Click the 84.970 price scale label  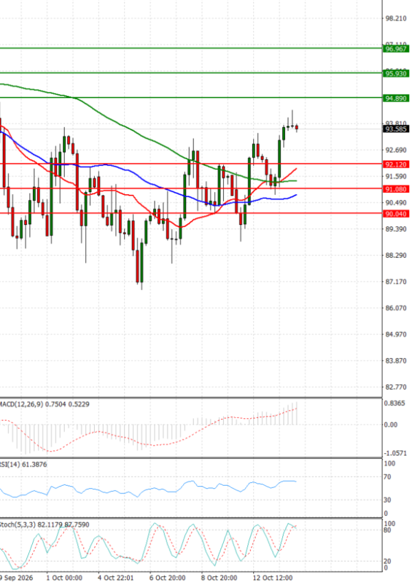click(x=396, y=334)
